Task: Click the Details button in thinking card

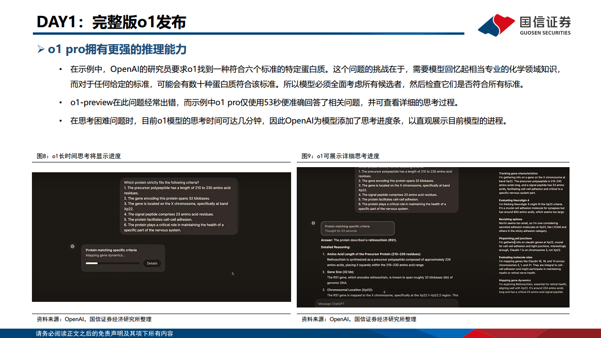Action: 152,263
